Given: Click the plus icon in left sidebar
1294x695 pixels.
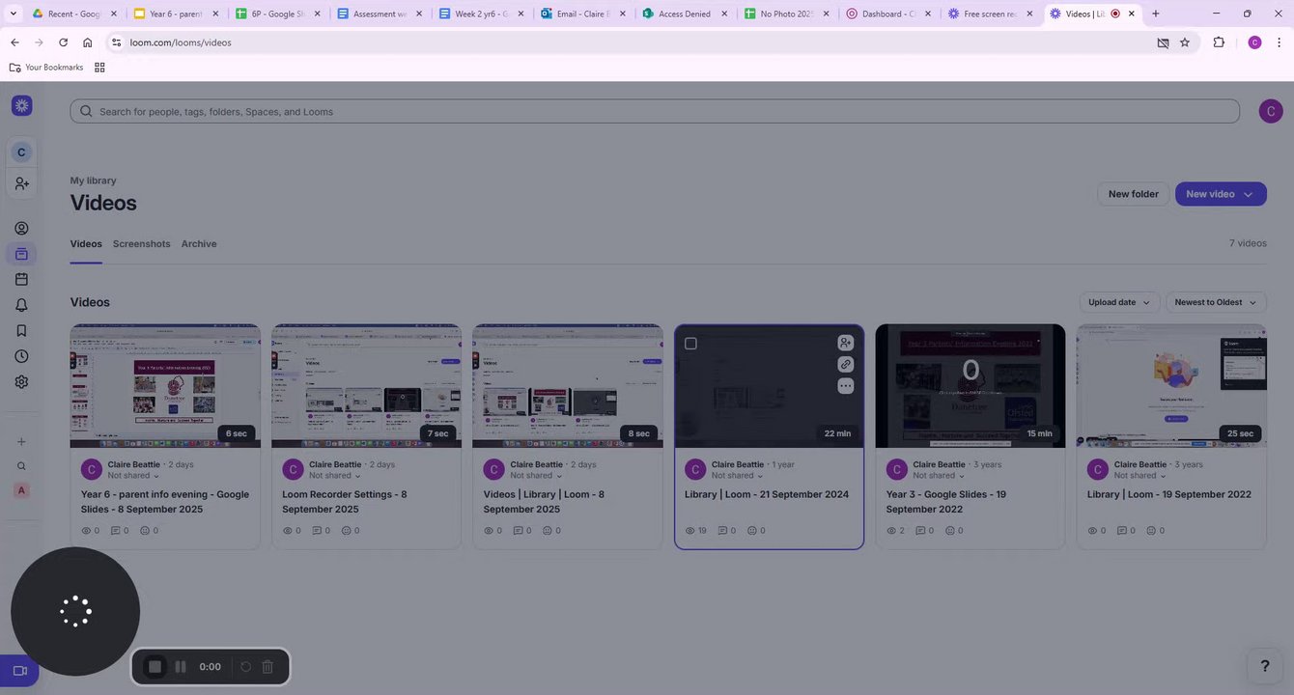Looking at the screenshot, I should (x=21, y=441).
